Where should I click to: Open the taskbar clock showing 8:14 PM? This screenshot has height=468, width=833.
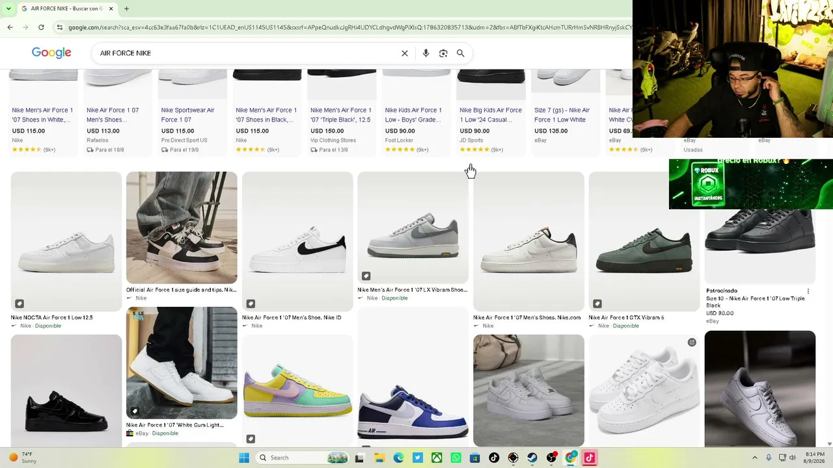[x=815, y=458]
